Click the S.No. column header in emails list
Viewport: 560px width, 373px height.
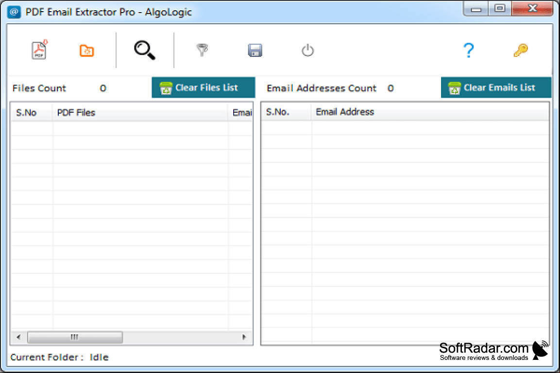point(286,112)
